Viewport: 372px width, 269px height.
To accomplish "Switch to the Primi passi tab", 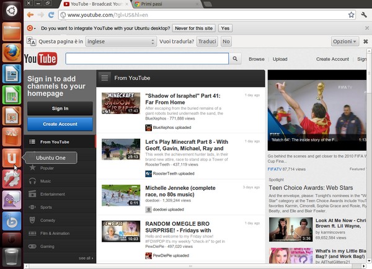I will [x=166, y=4].
